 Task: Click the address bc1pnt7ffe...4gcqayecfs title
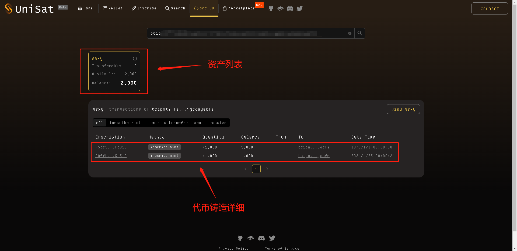(x=183, y=109)
